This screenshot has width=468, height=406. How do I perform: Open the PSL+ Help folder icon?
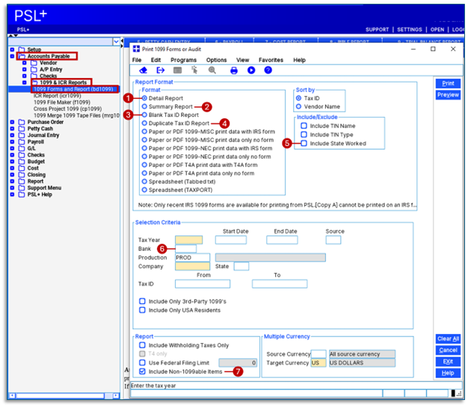coord(22,194)
